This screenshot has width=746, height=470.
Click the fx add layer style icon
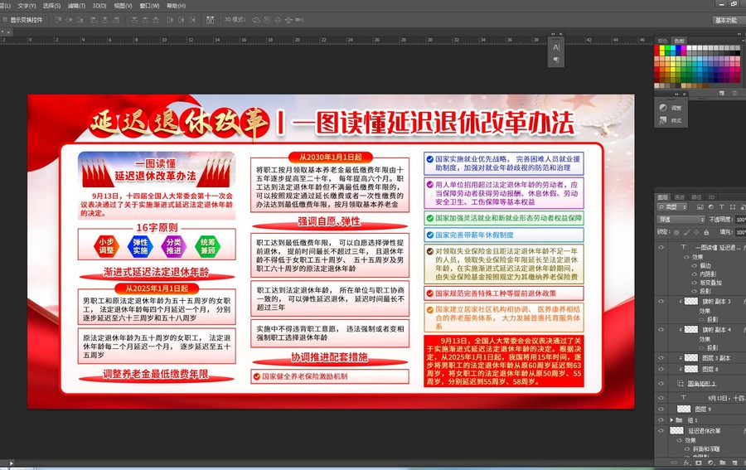(686, 463)
